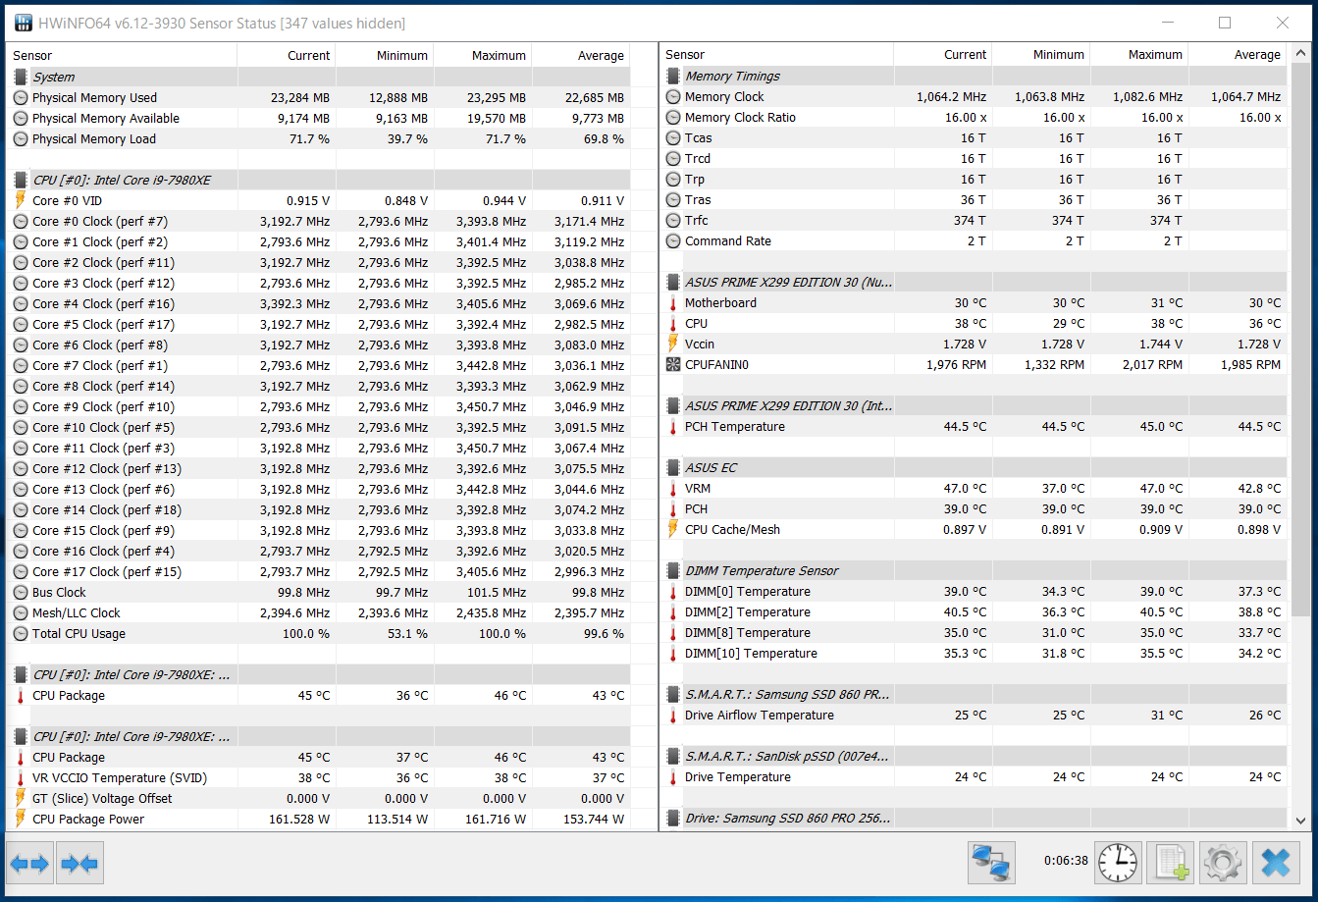Select the Memory Clock Ratio row
The height and width of the screenshot is (902, 1318).
pyautogui.click(x=974, y=117)
